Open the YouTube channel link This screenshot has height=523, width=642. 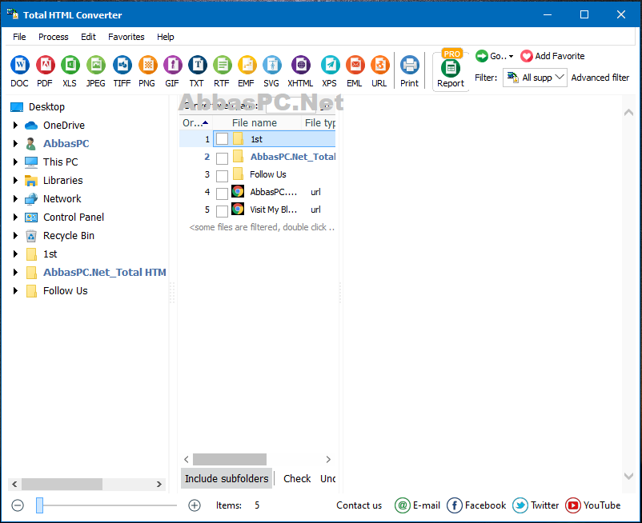[x=592, y=505]
